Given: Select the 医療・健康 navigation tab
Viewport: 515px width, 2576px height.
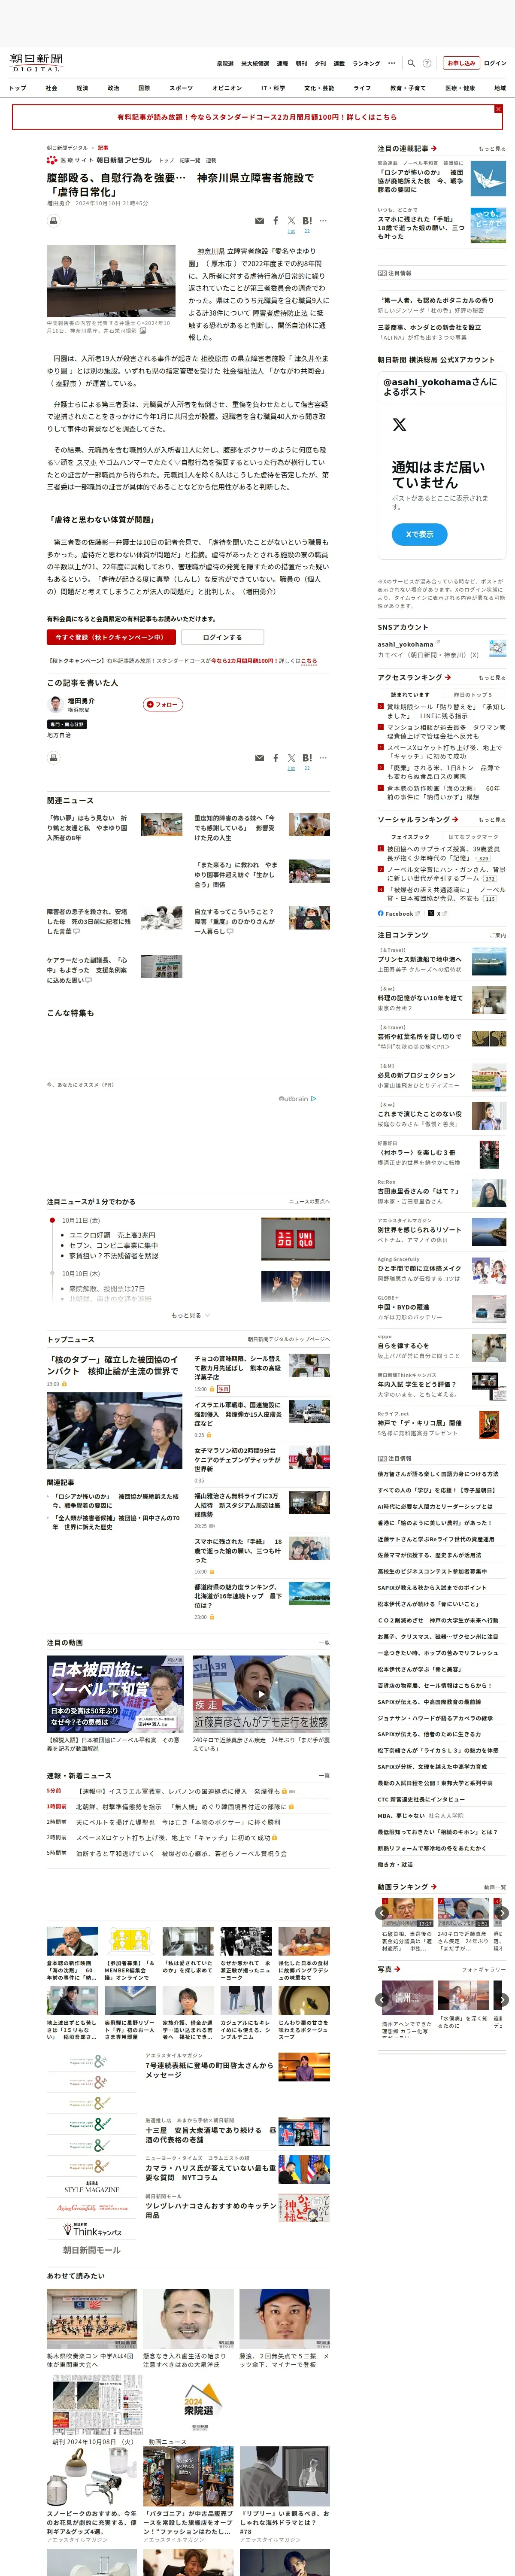Looking at the screenshot, I should pyautogui.click(x=460, y=88).
